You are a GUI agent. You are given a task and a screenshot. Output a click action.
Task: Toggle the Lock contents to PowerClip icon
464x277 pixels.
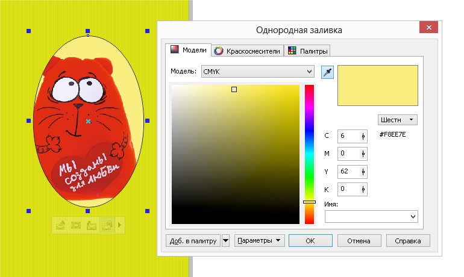[107, 225]
